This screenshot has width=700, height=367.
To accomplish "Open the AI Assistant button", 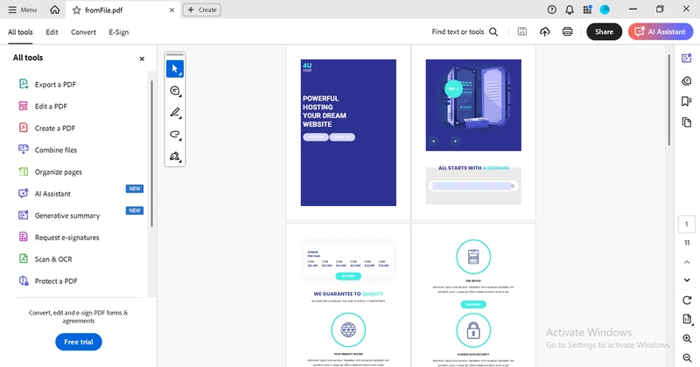I will pyautogui.click(x=661, y=31).
